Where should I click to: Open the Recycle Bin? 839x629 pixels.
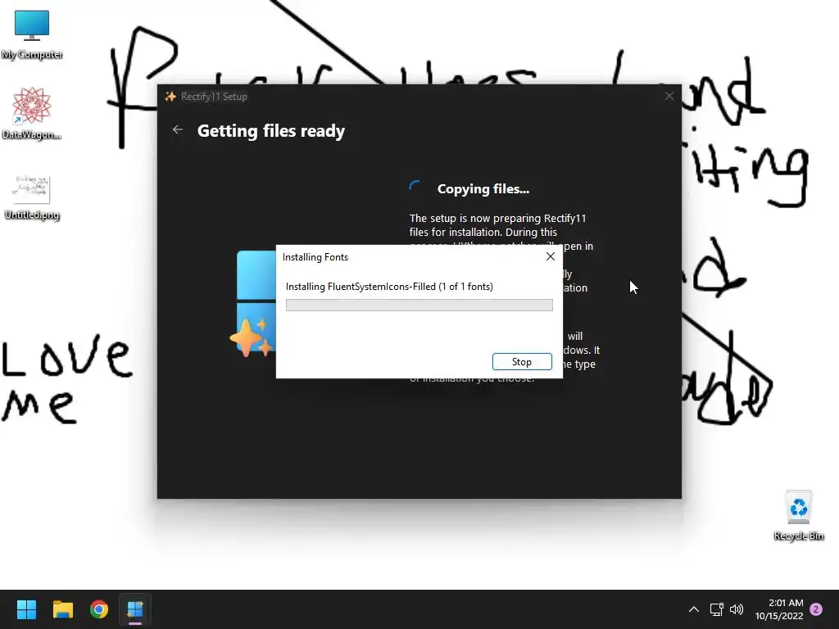[x=798, y=515]
